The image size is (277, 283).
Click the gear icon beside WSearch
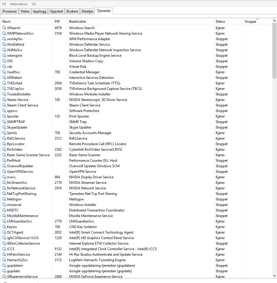pyautogui.click(x=4, y=28)
